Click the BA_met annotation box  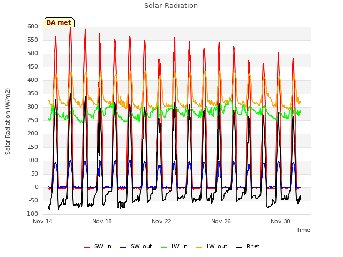[x=59, y=22]
